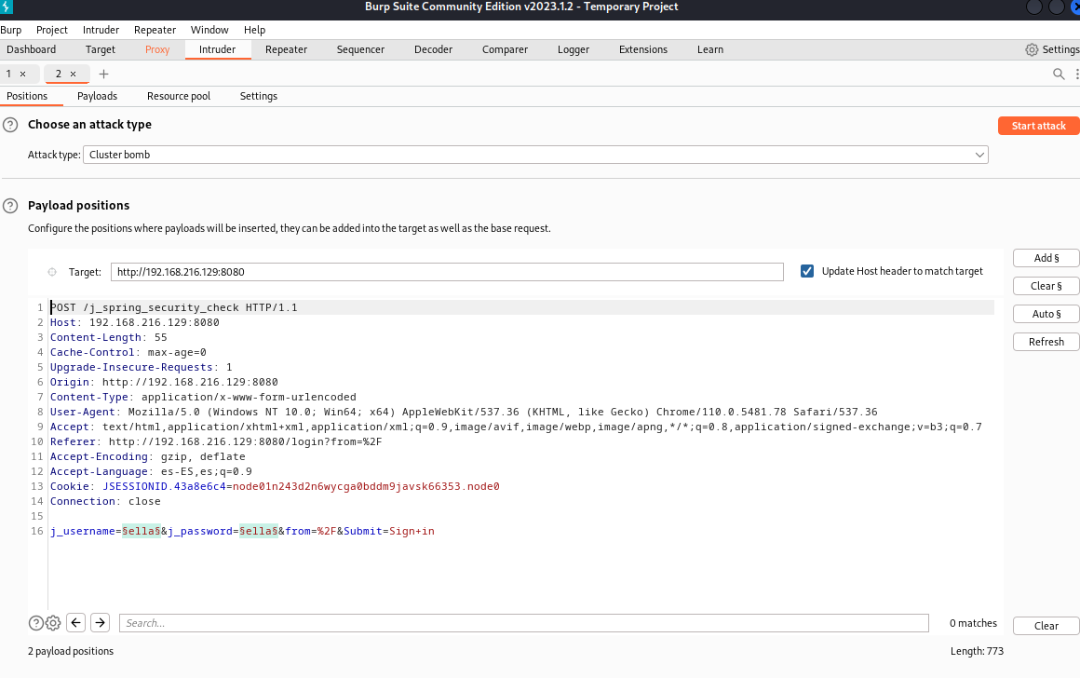Viewport: 1080px width, 678px height.
Task: Open the Resource pool sub-tab
Action: 179,97
